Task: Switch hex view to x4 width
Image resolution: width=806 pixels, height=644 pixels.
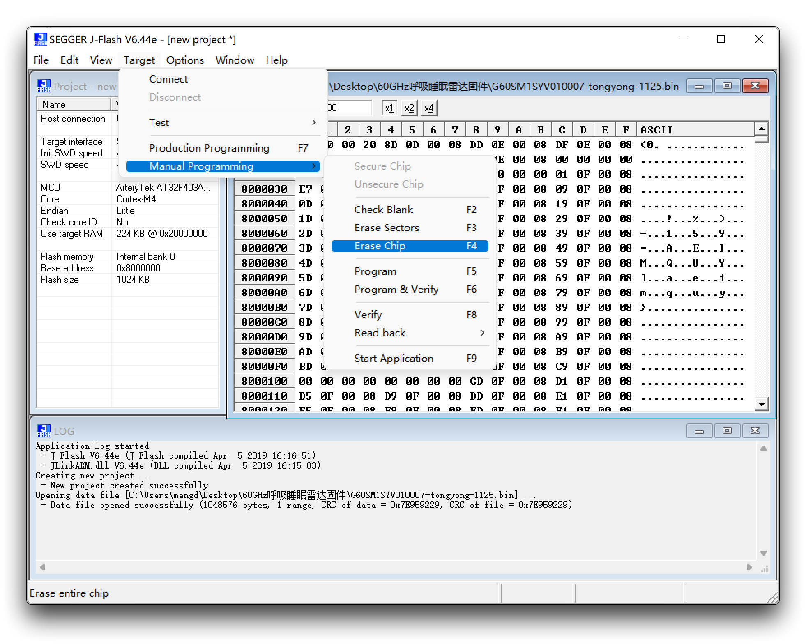Action: [x=429, y=108]
